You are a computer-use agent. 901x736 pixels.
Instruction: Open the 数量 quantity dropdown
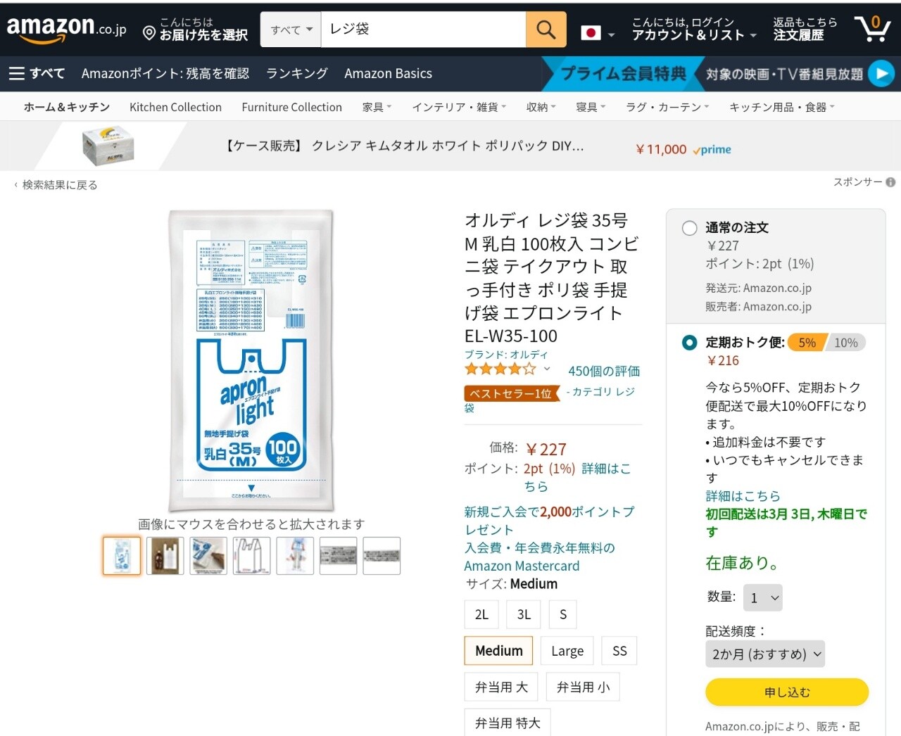click(x=763, y=598)
